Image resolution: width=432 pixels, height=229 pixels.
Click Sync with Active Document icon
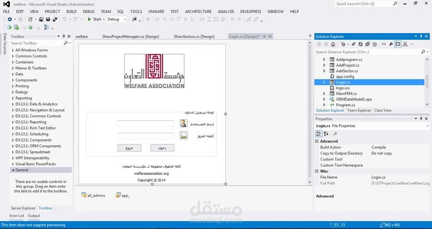(x=353, y=44)
